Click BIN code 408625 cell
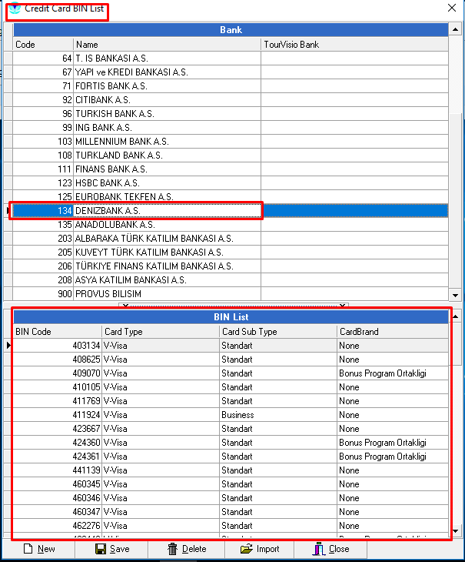465x562 pixels. pyautogui.click(x=58, y=359)
